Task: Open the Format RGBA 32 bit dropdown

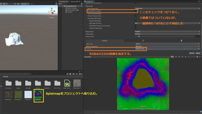Action: (x=167, y=49)
